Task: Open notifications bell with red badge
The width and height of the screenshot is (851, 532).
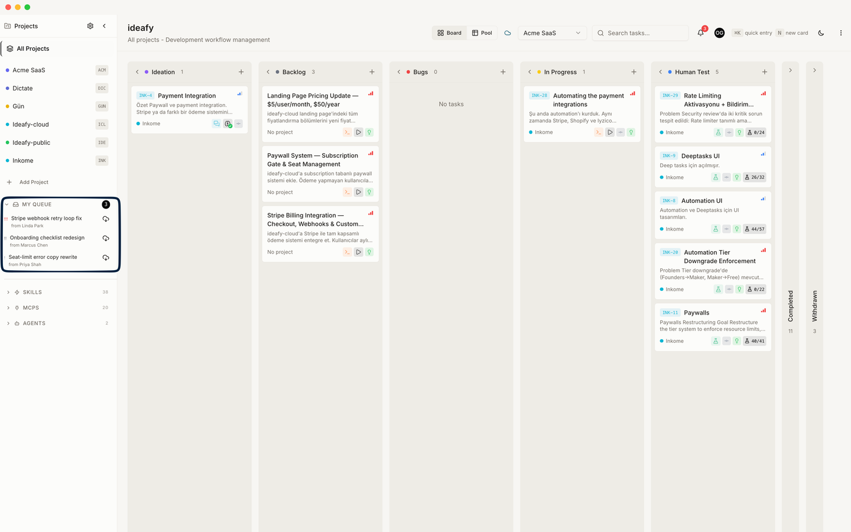Action: point(701,33)
